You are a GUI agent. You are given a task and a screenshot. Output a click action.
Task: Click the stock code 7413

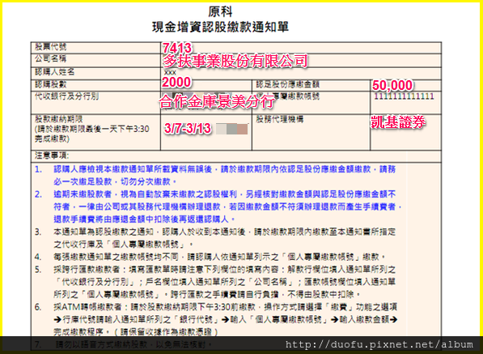pyautogui.click(x=177, y=48)
